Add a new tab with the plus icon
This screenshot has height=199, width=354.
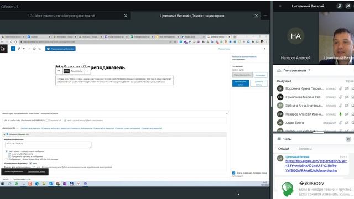pyautogui.click(x=265, y=15)
